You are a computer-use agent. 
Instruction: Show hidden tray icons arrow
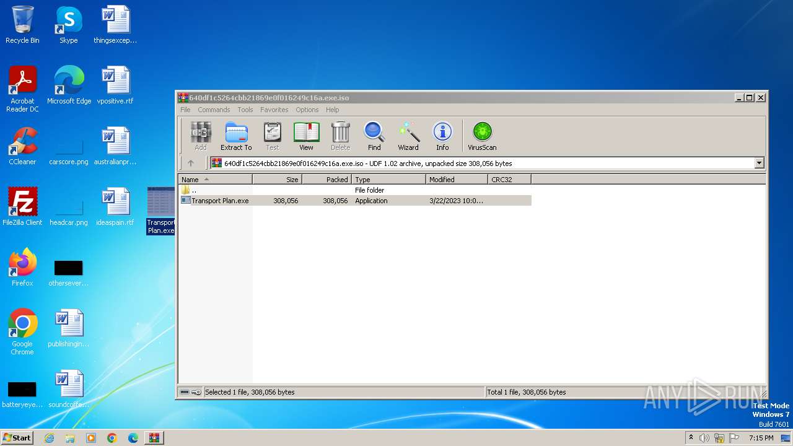point(691,438)
